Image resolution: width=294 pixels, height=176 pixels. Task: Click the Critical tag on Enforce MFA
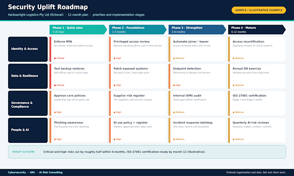[x=59, y=58]
